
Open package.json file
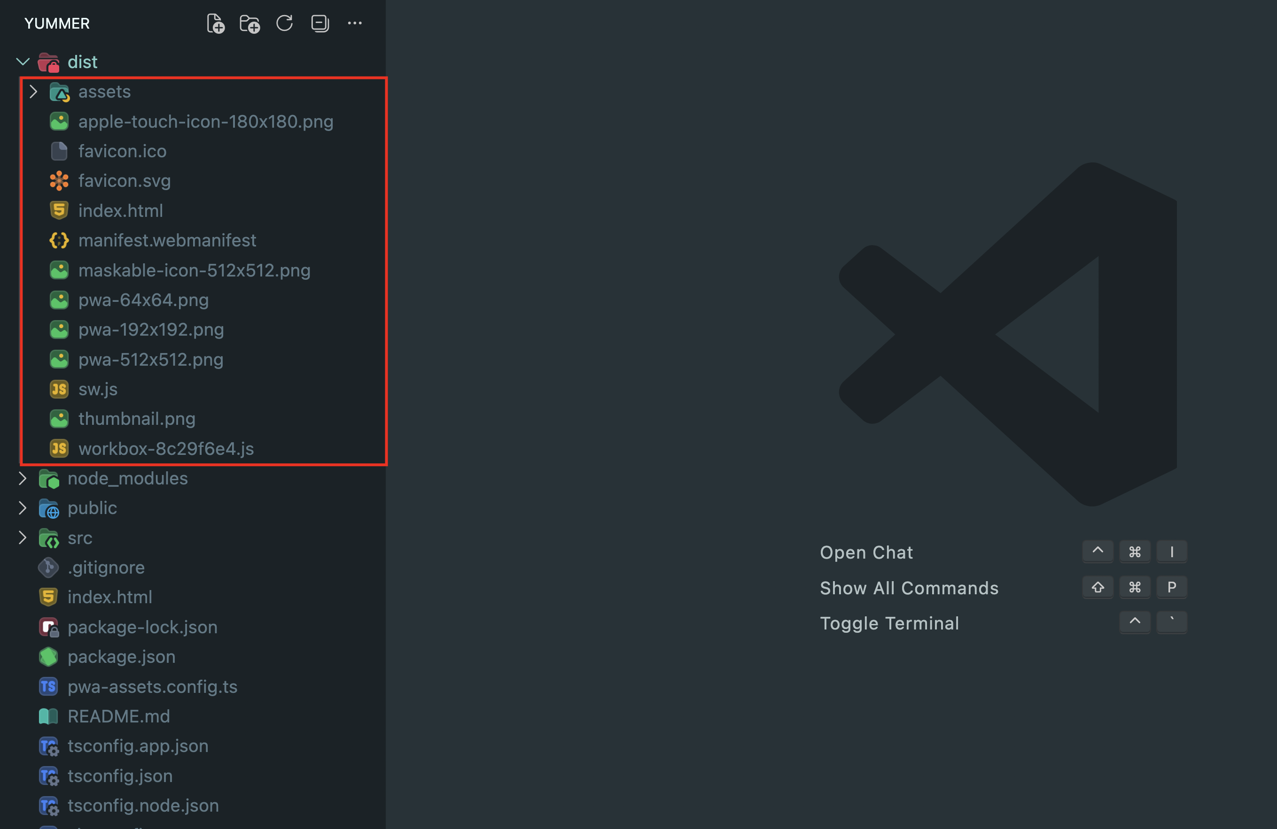(121, 656)
